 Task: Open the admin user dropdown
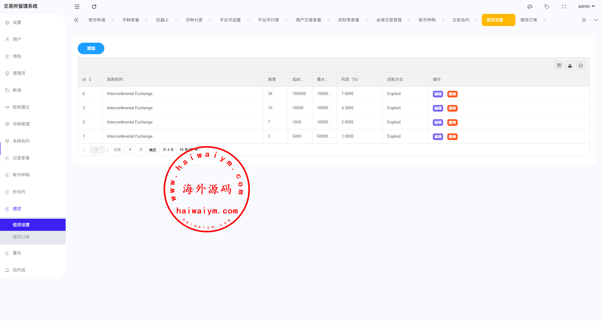click(586, 7)
